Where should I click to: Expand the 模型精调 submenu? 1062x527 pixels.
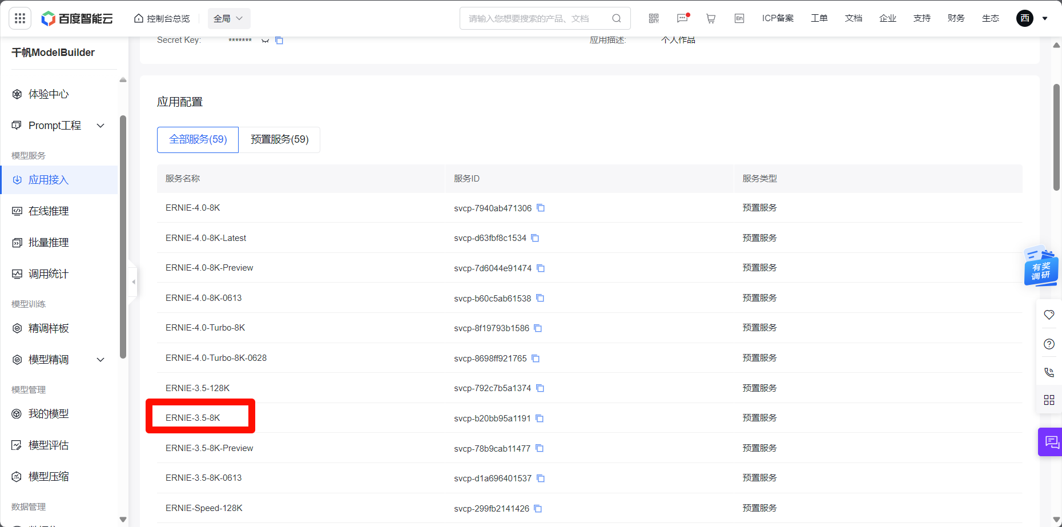tap(100, 360)
